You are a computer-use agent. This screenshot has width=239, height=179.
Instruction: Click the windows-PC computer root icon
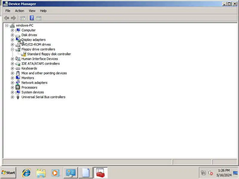click(x=12, y=25)
